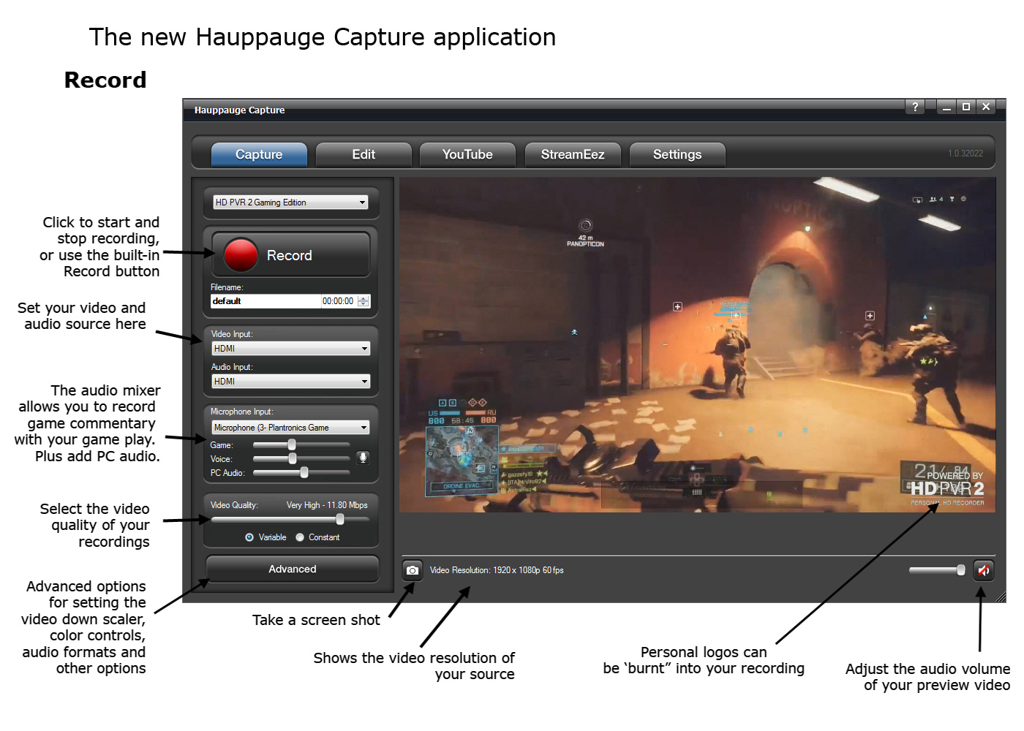Mute the preview video audio icon
The width and height of the screenshot is (1024, 731).
point(984,570)
